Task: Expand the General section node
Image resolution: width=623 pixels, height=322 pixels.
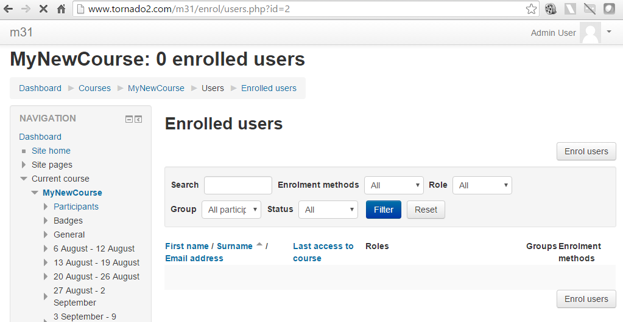Action: 46,235
